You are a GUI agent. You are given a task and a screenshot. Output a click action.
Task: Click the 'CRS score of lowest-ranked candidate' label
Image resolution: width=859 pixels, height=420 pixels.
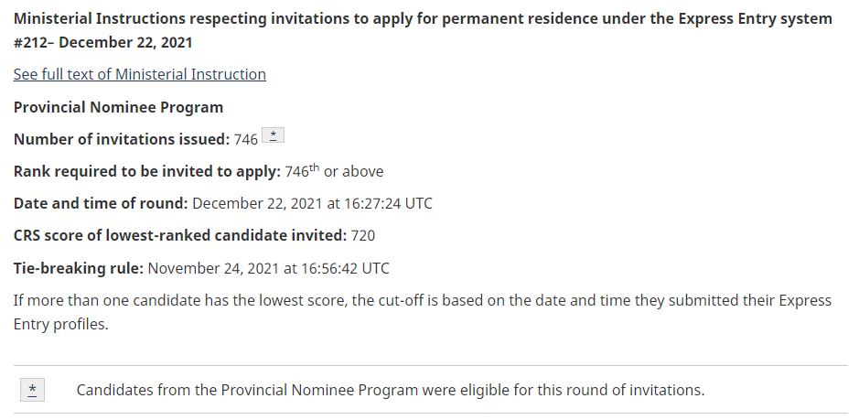click(x=180, y=235)
